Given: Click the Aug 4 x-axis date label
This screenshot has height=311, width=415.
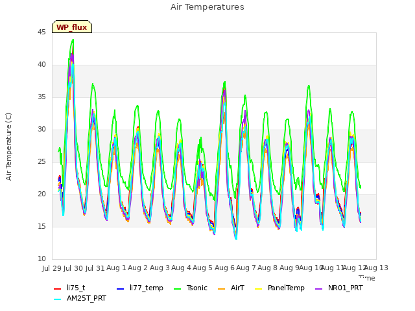Looking at the screenshot, I should click(181, 268).
